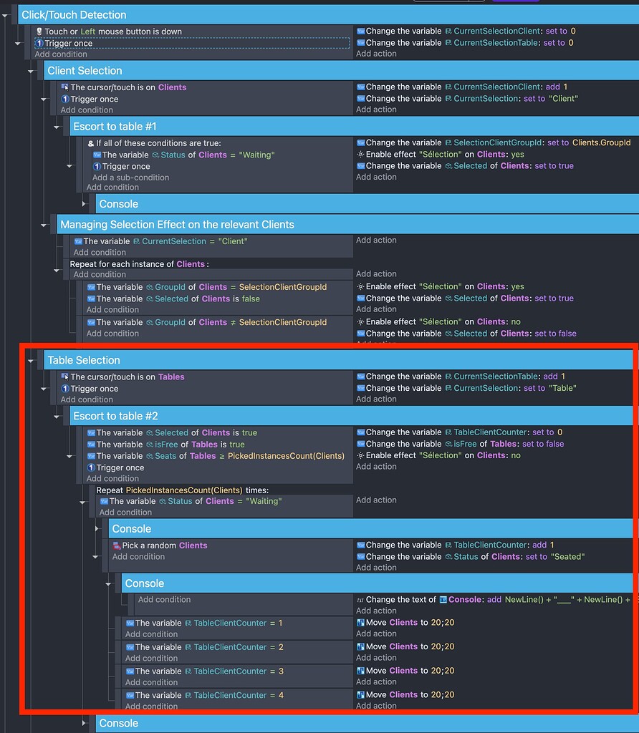Click the Touch icon on the mouse button condition
The width and height of the screenshot is (639, 733).
pyautogui.click(x=39, y=31)
